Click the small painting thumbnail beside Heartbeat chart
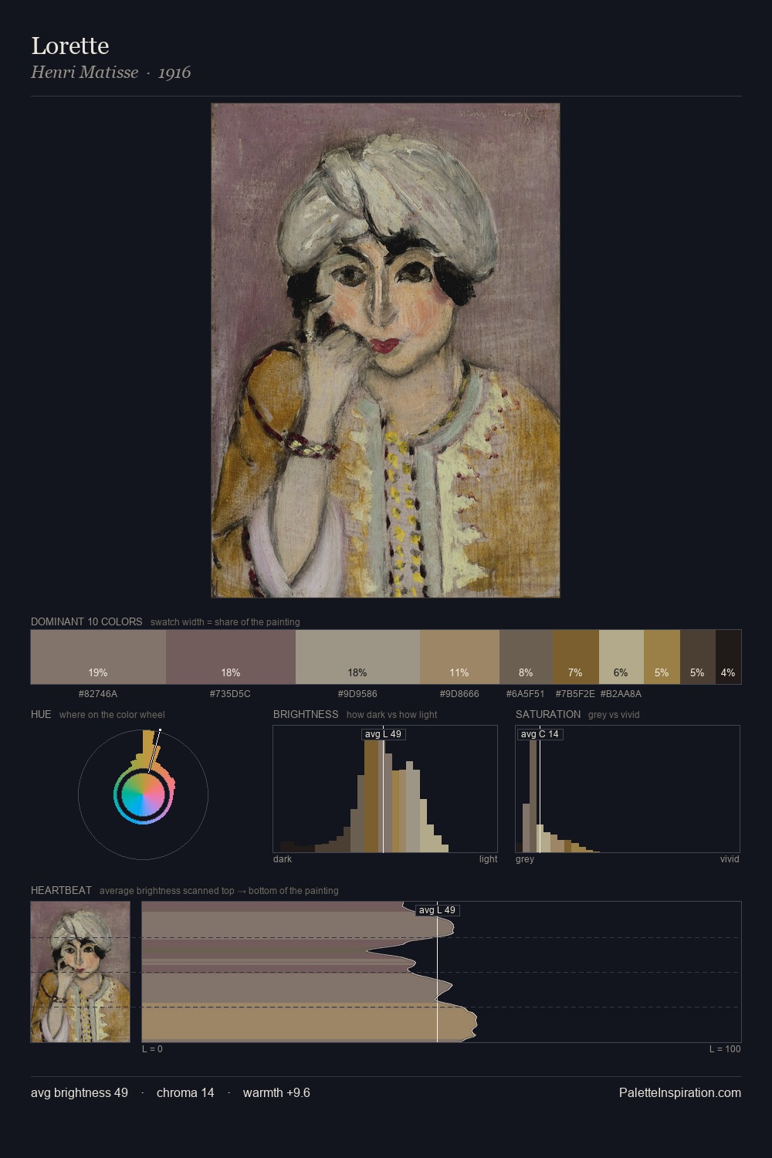The image size is (772, 1158). [80, 972]
